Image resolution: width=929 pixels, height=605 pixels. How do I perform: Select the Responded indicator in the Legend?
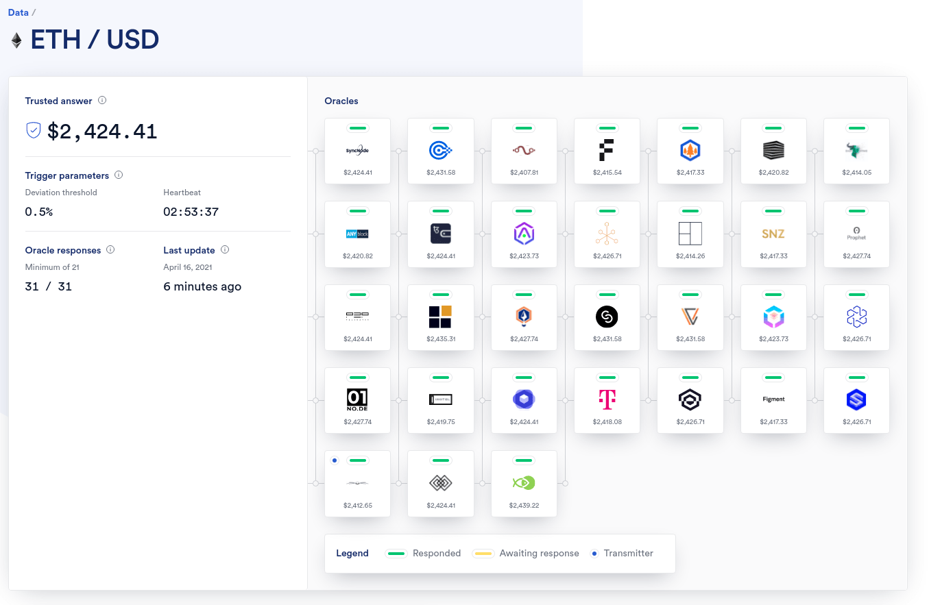point(396,553)
